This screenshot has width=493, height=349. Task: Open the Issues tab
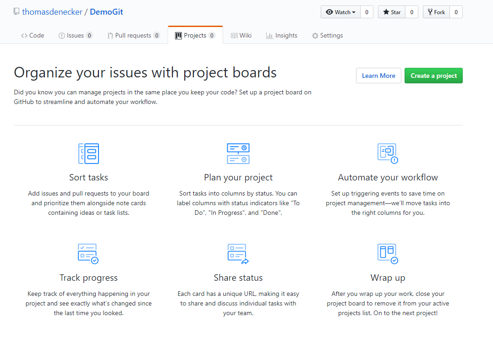[x=76, y=36]
